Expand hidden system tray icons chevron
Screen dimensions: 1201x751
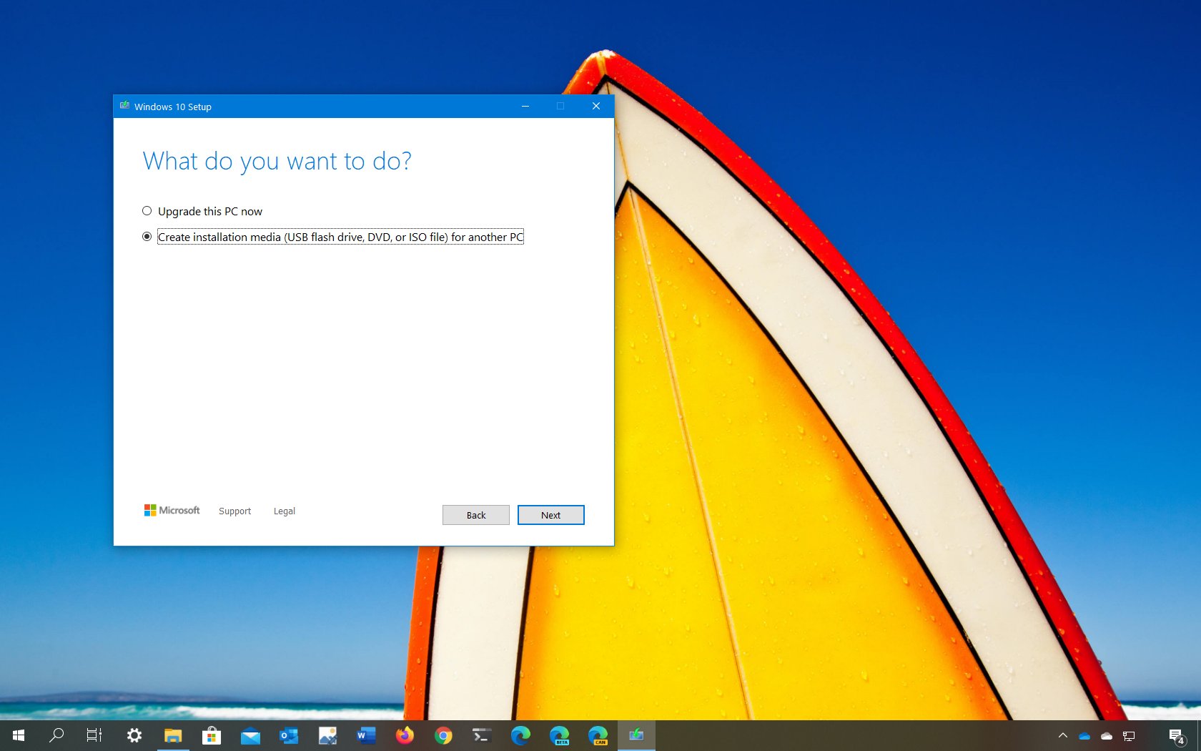[1063, 735]
